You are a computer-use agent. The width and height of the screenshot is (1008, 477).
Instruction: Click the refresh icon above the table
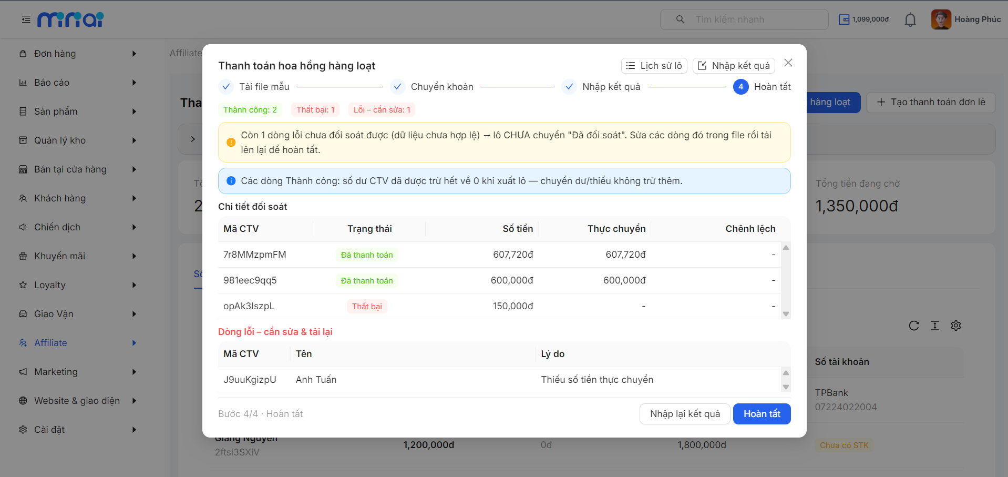point(914,326)
